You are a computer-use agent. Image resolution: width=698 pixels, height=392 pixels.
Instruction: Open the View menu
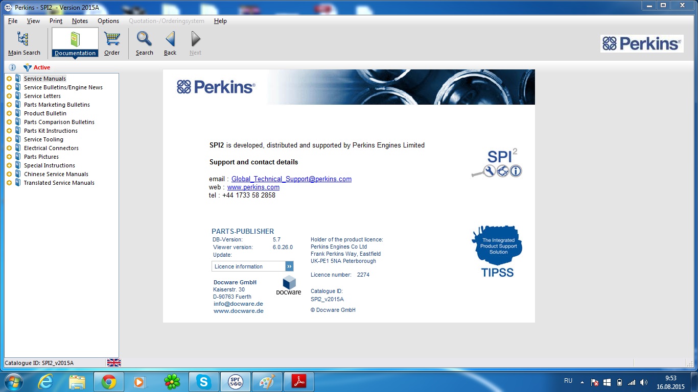coord(33,21)
